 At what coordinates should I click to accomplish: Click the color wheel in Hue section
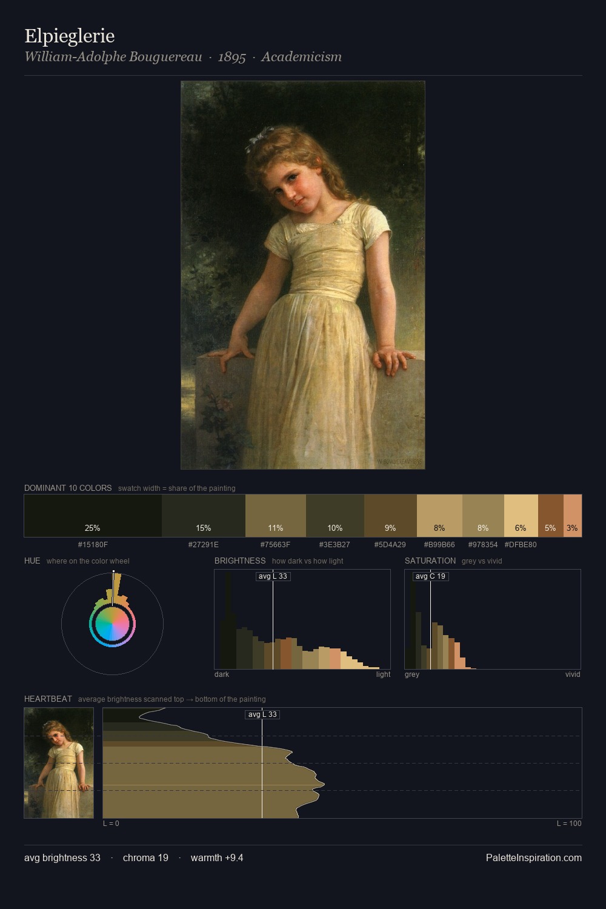click(x=112, y=624)
